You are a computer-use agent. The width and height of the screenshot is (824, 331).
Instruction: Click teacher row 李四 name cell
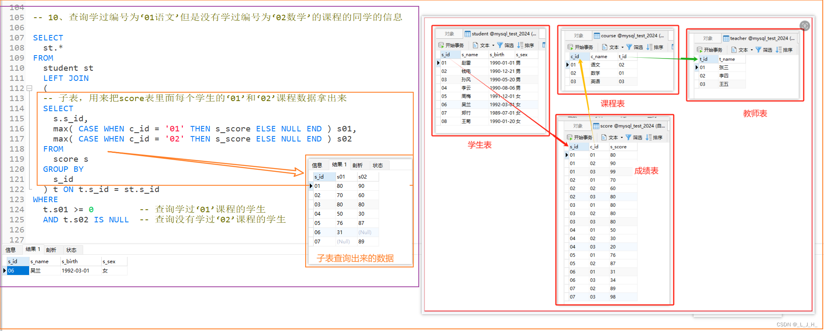tap(732, 76)
